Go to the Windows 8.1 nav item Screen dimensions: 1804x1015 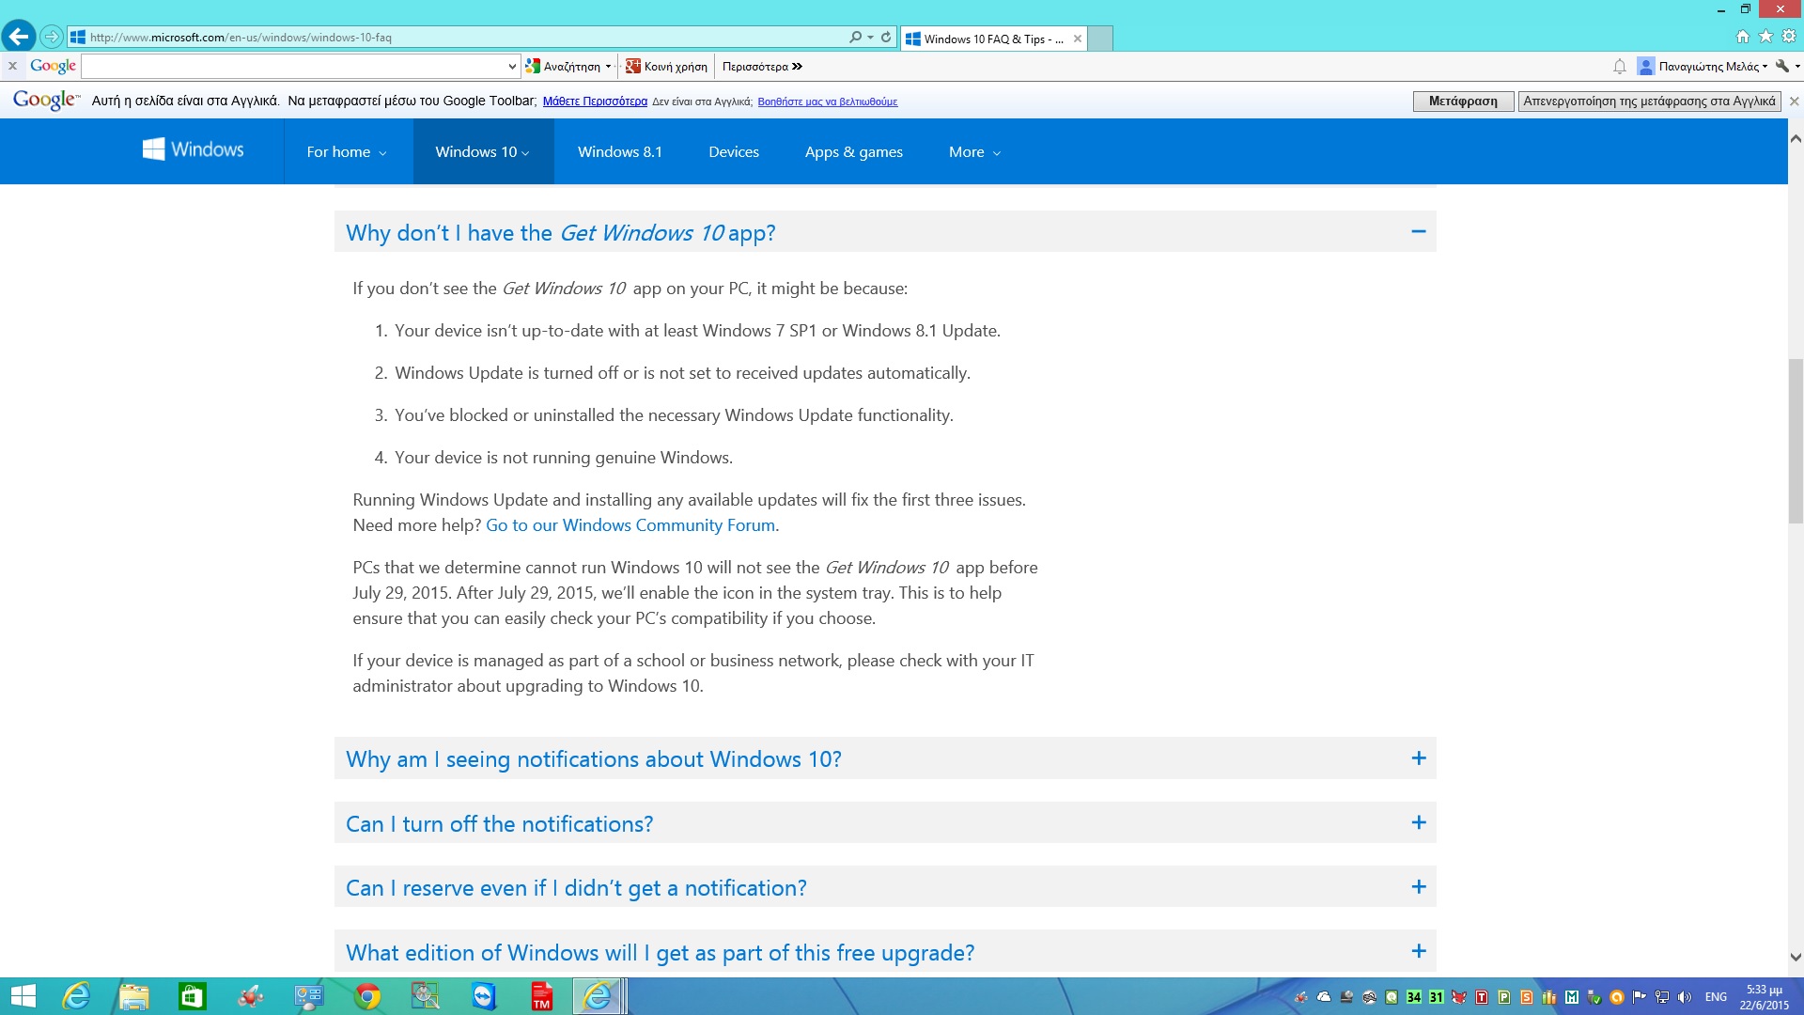click(x=620, y=152)
